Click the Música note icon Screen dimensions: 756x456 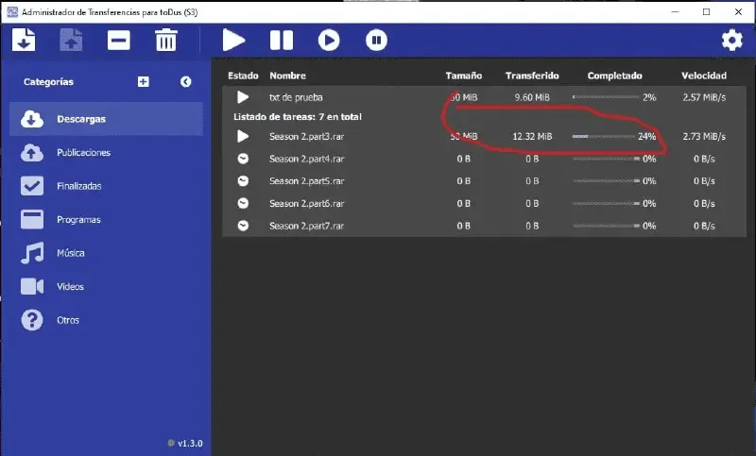coord(32,253)
